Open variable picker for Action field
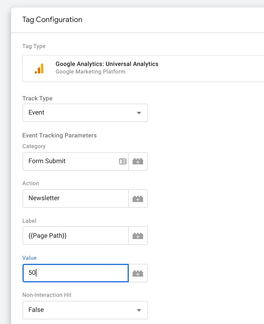The width and height of the screenshot is (264, 324). click(138, 198)
